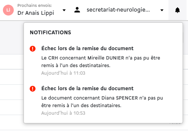This screenshot has height=132, width=188.
Task: Open first 'Échec lors de la remise' notification title
Action: (87, 48)
